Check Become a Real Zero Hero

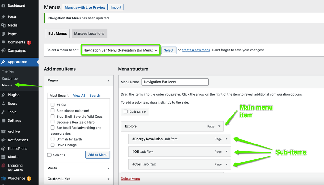tap(53, 122)
